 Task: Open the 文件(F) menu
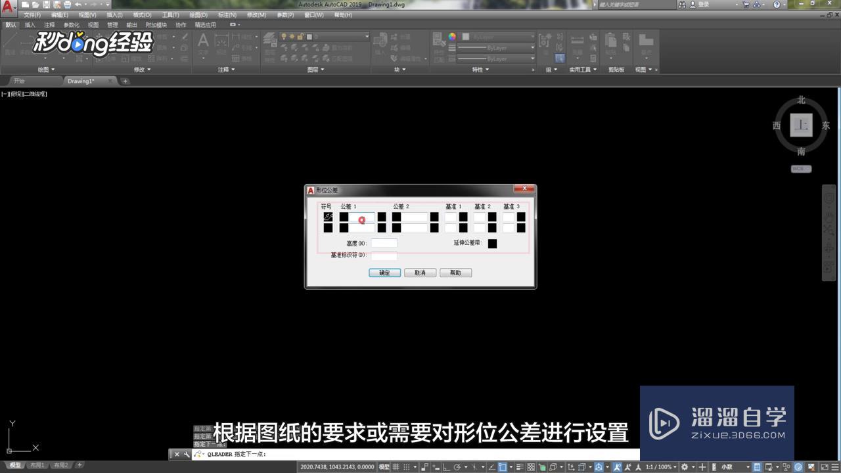[x=32, y=14]
